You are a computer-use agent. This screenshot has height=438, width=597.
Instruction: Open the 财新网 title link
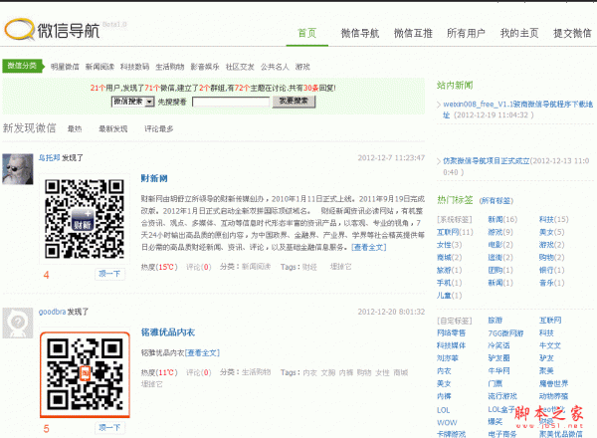pyautogui.click(x=154, y=178)
